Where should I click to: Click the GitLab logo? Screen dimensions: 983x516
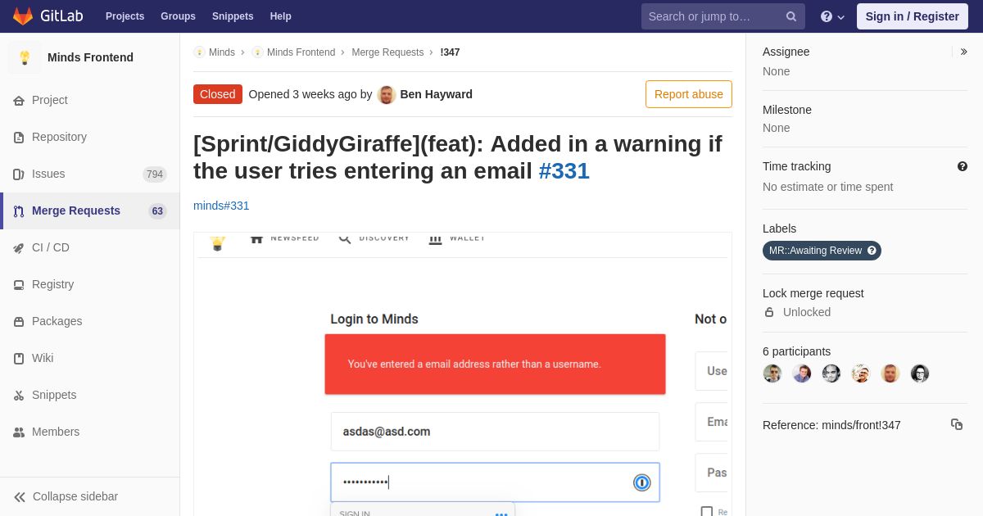coord(49,16)
